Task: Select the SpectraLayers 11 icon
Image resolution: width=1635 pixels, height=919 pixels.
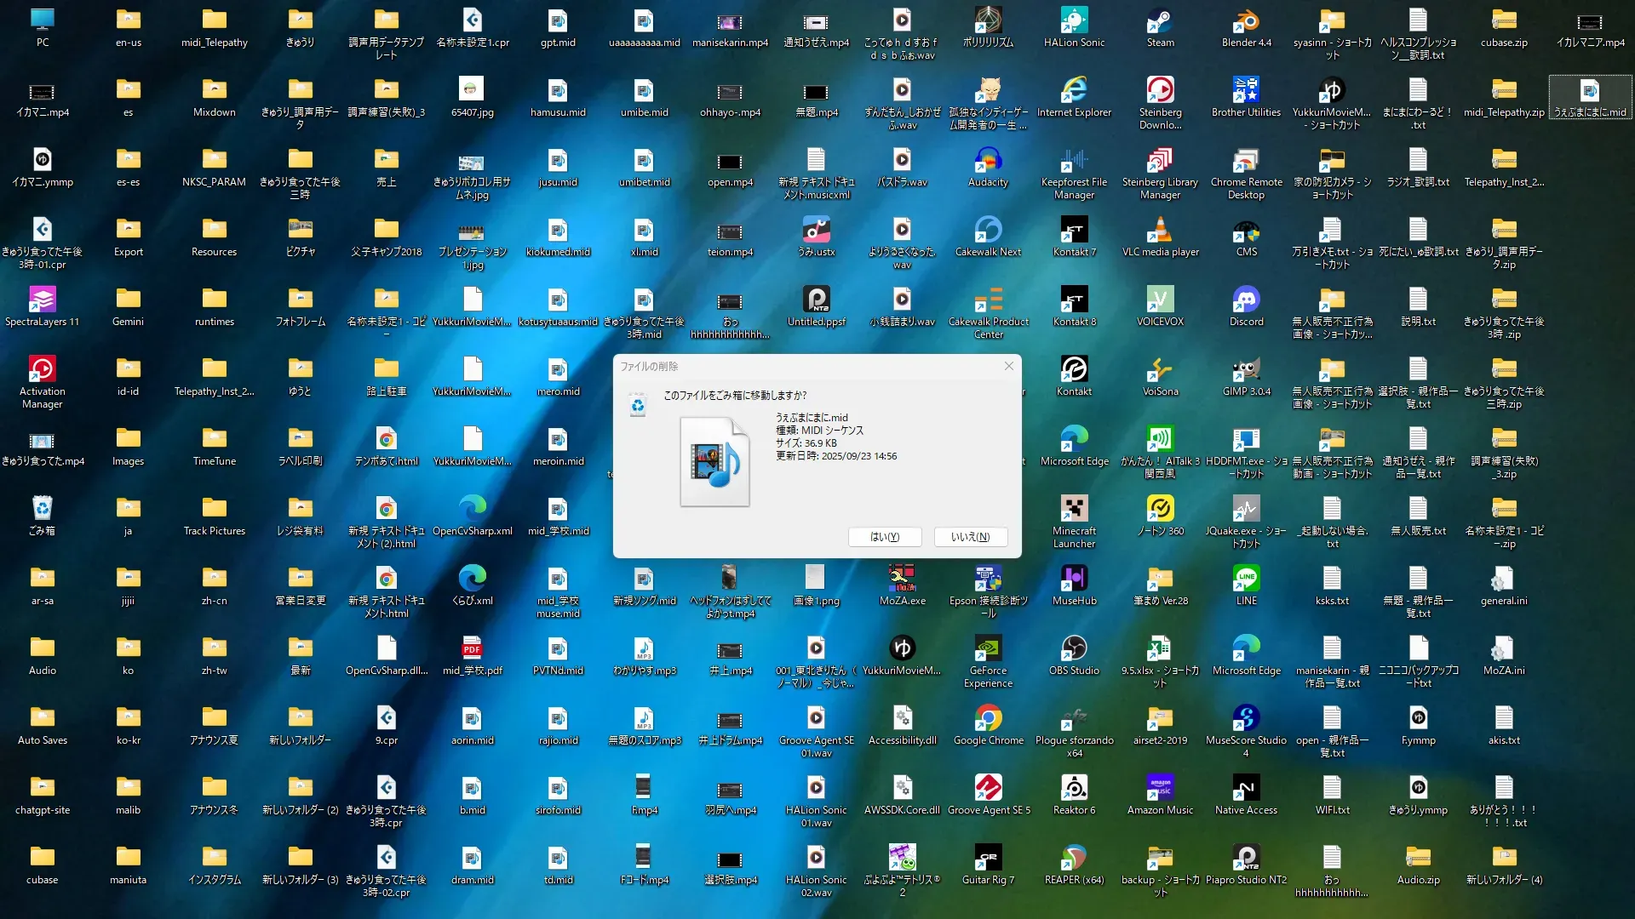Action: (x=42, y=300)
